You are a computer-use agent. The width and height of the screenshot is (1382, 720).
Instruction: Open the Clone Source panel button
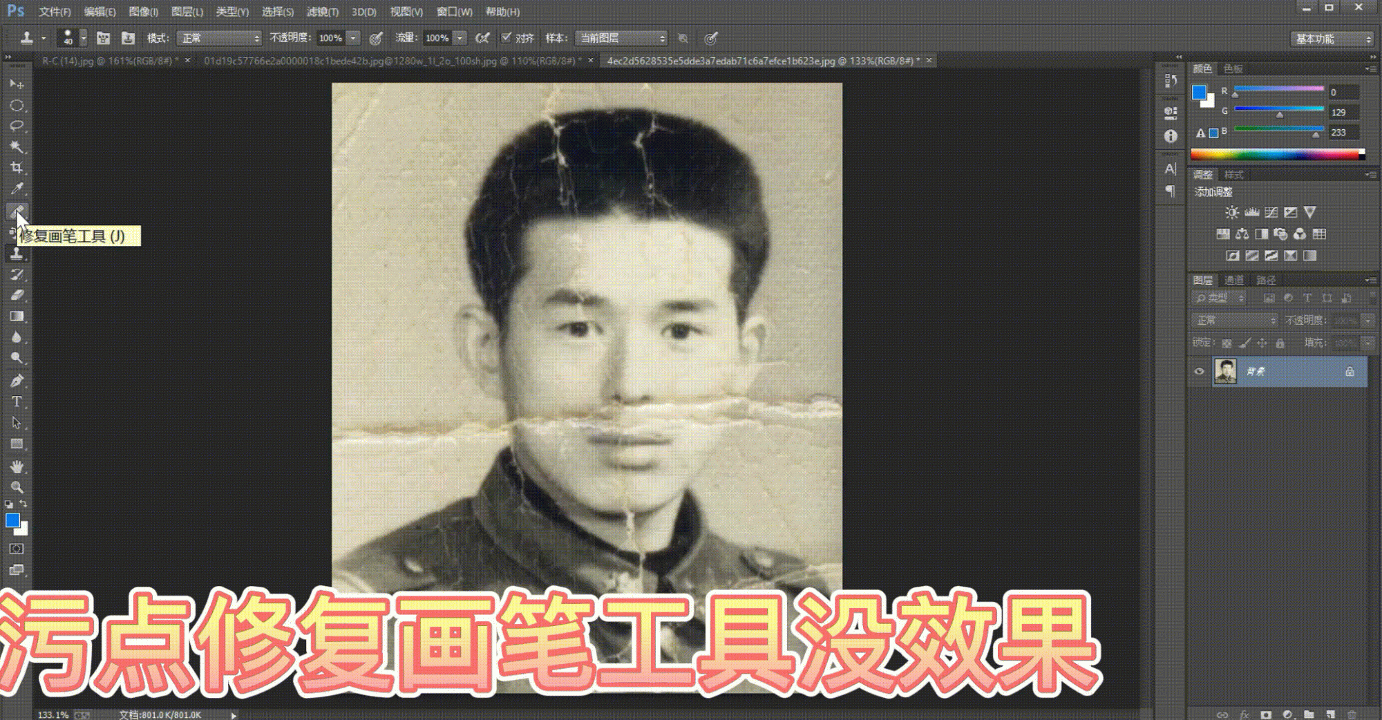point(128,38)
